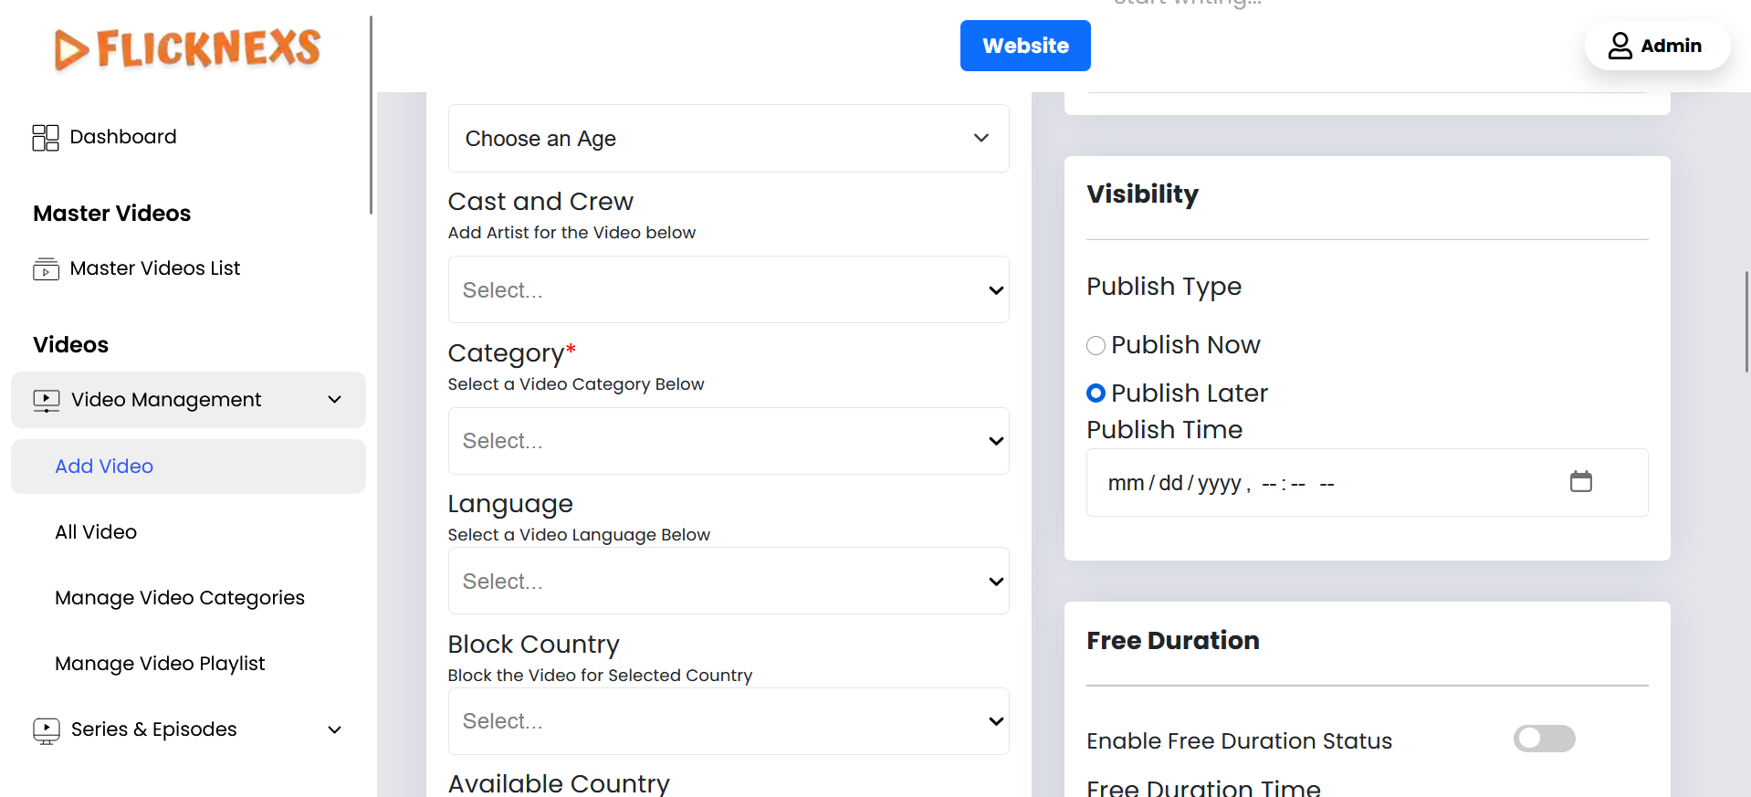Click the Master Videos List icon
The width and height of the screenshot is (1751, 797).
(46, 269)
